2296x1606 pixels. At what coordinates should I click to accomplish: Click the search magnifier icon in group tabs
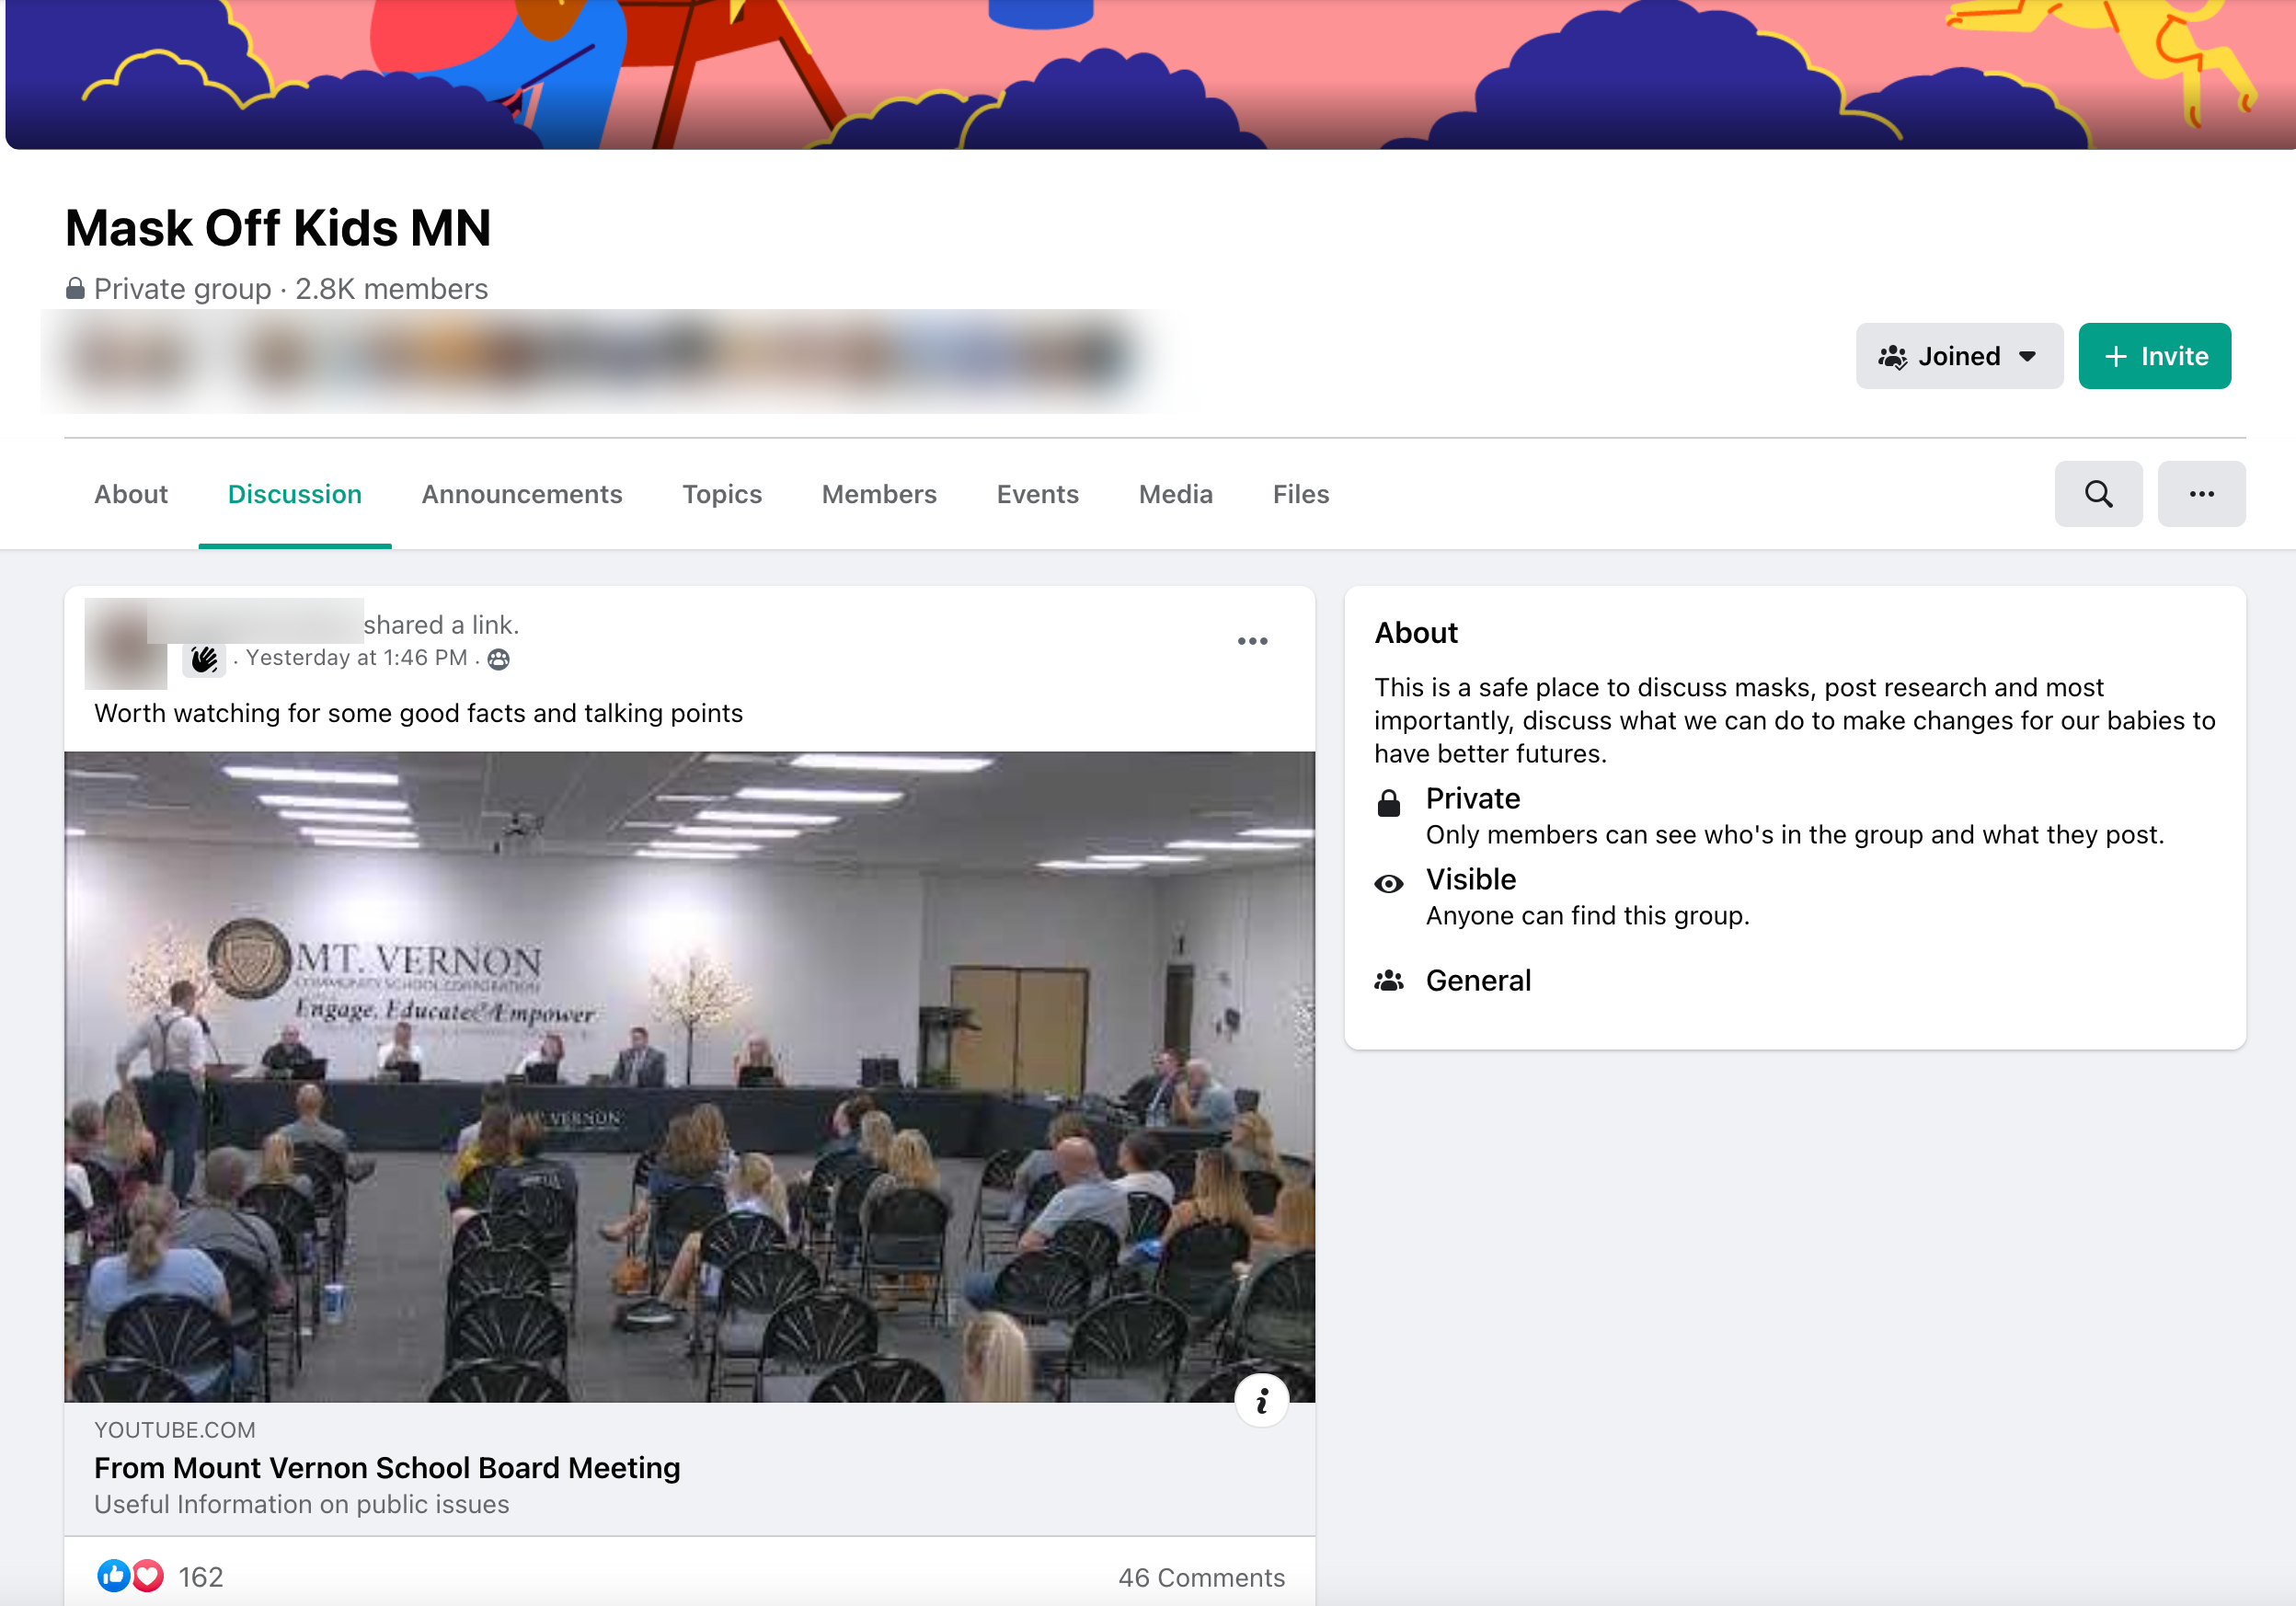(x=2098, y=494)
